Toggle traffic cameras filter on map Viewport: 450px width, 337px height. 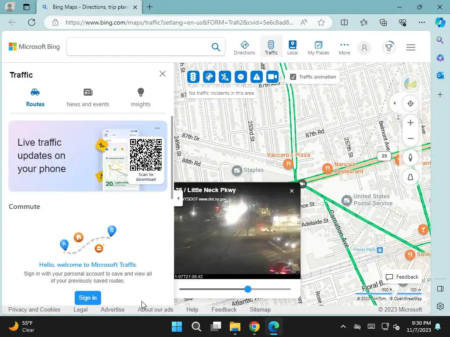(272, 77)
